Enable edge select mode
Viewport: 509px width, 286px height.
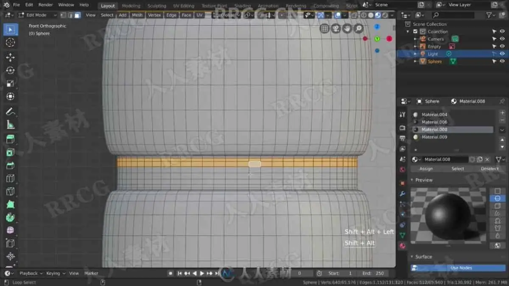[x=70, y=15]
